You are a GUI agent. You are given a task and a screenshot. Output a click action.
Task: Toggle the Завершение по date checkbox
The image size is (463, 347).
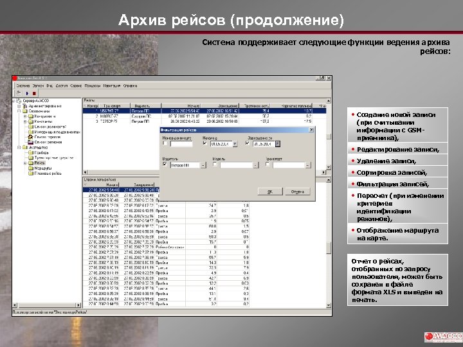coord(248,143)
